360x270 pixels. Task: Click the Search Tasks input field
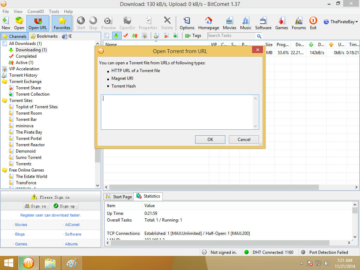point(231,36)
